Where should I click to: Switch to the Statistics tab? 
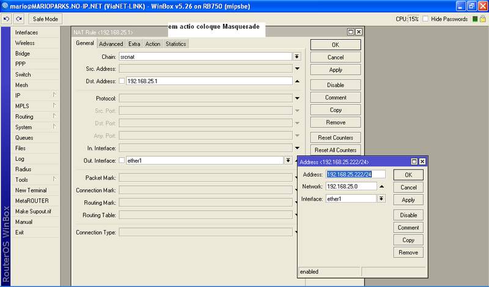pyautogui.click(x=176, y=44)
